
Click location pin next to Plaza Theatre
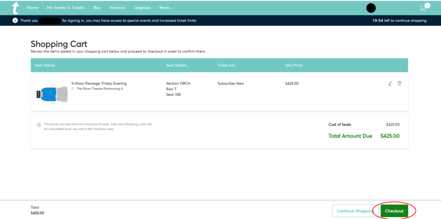(73, 89)
